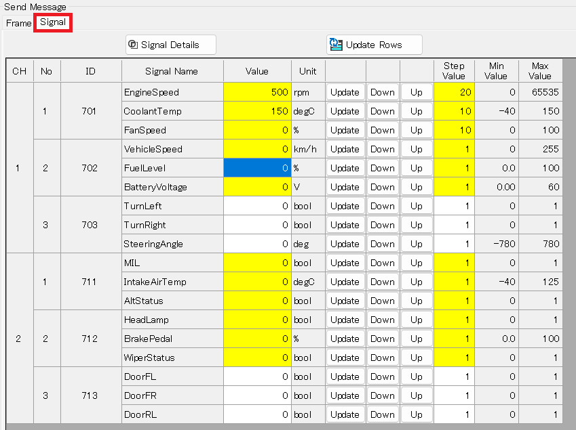Decrease BrakePedal with the Down button

pyautogui.click(x=383, y=339)
